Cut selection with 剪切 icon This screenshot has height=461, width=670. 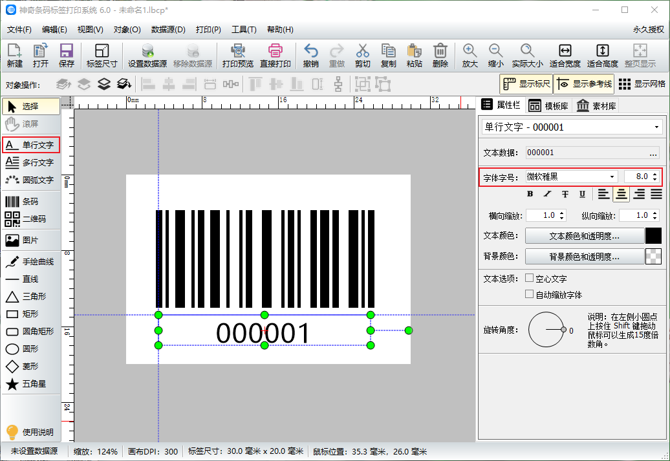pos(362,56)
